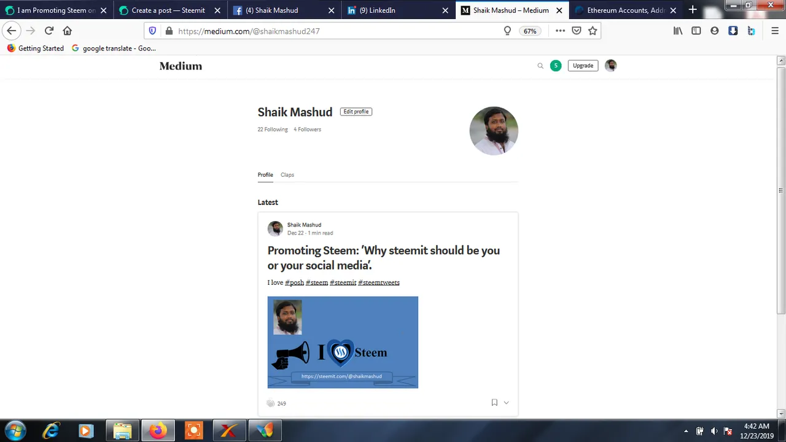Click the Edit profile button
The image size is (786, 442).
pos(356,112)
